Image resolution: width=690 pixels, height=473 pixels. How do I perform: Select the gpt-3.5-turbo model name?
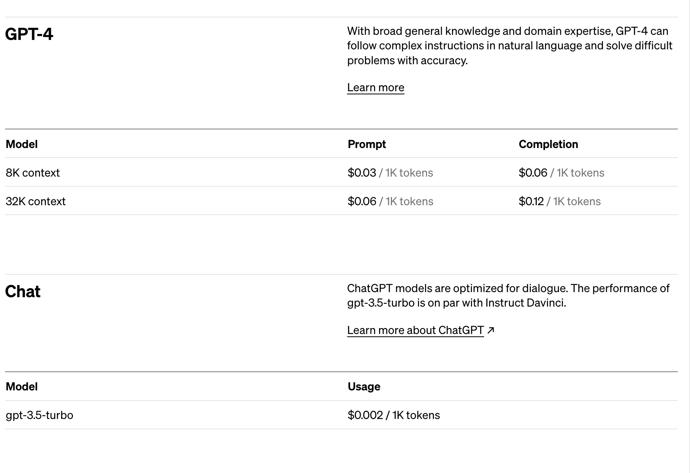click(39, 415)
